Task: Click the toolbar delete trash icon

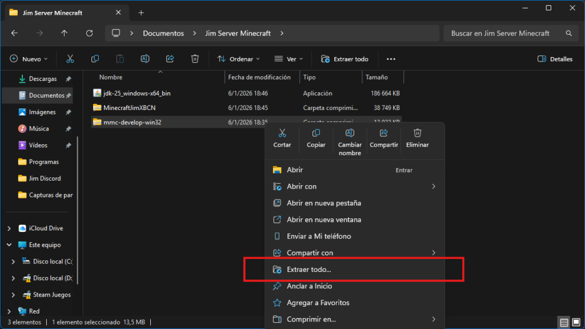Action: coord(195,59)
